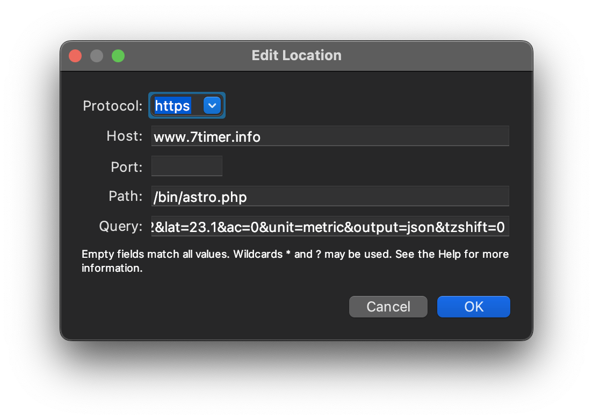Minimize the Edit Location dialog
The height and width of the screenshot is (420, 593).
click(97, 56)
